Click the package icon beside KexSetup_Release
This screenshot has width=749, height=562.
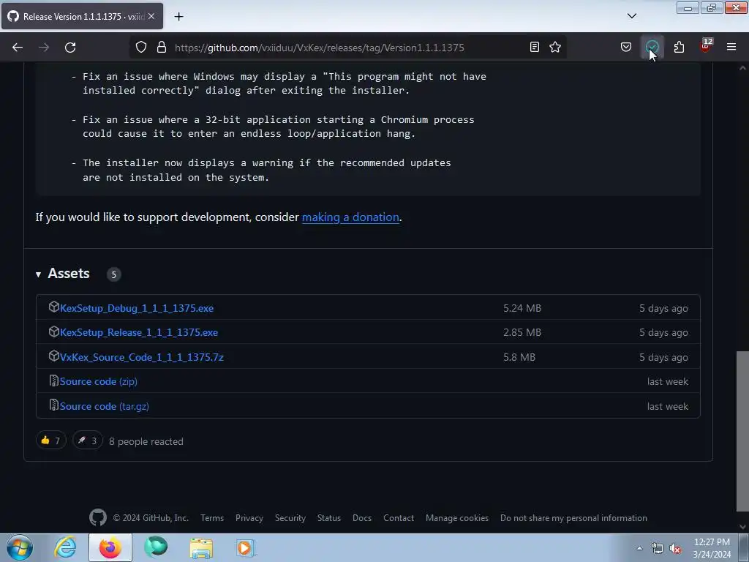[x=54, y=331]
